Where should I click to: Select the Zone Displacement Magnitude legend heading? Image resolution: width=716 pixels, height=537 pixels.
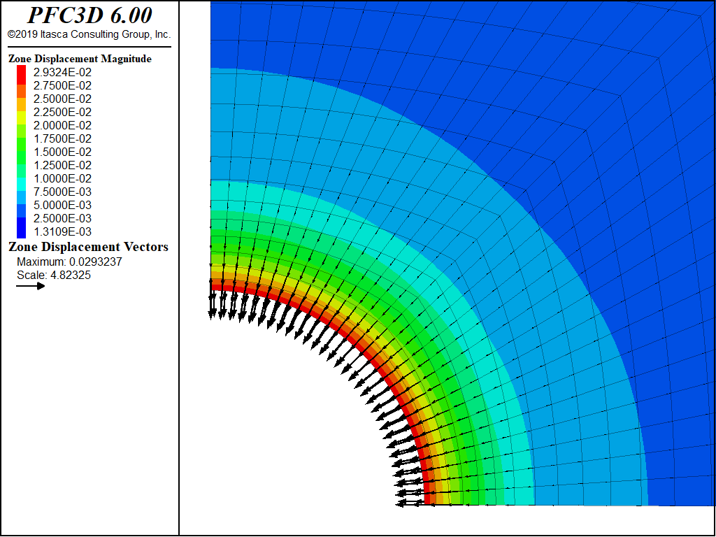tap(80, 59)
